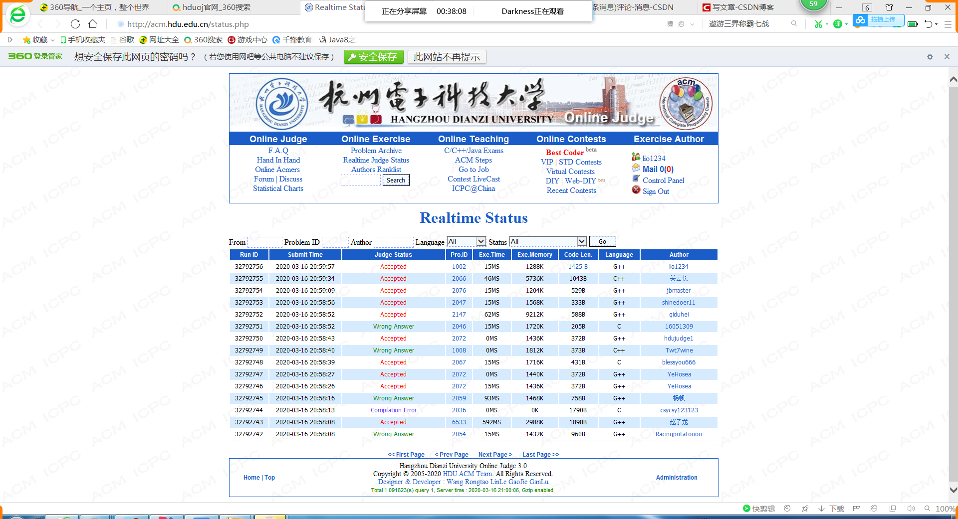Click the battery saver icon
This screenshot has height=519, width=958.
[913, 23]
